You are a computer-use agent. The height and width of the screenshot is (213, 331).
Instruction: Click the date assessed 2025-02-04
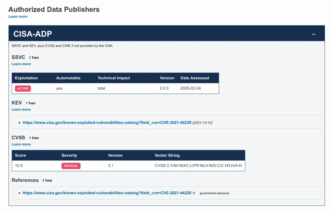coord(190,88)
